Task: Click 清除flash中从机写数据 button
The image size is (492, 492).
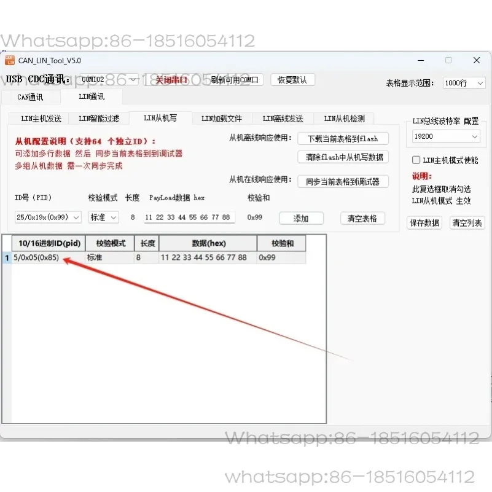Action: (343, 157)
